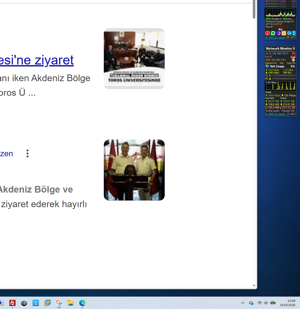Click the Toros Üniversitesinde thumbnail image
Image resolution: width=300 pixels, height=309 pixels.
pyautogui.click(x=134, y=59)
